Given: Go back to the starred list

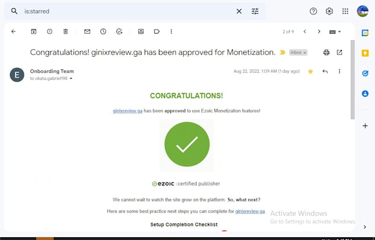Looking at the screenshot, I should tap(14, 31).
